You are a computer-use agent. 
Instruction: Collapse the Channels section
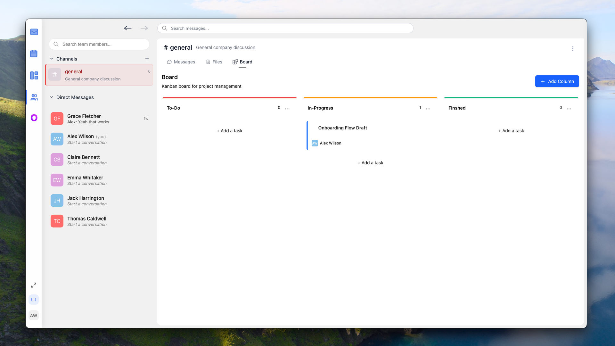[52, 59]
